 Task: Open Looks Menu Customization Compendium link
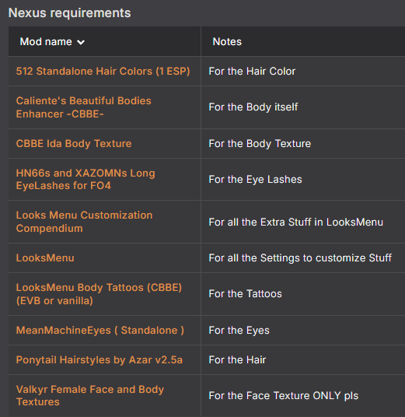tap(84, 222)
